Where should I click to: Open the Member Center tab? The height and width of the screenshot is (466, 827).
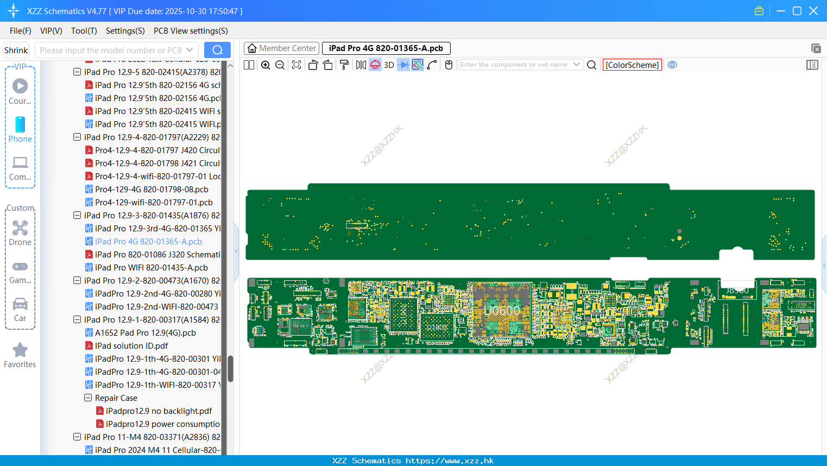point(282,48)
